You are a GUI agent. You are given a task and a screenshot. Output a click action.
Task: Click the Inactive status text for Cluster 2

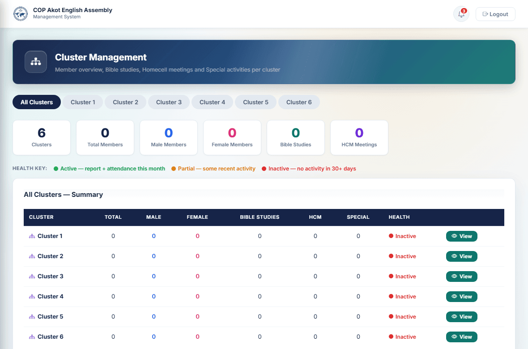405,256
